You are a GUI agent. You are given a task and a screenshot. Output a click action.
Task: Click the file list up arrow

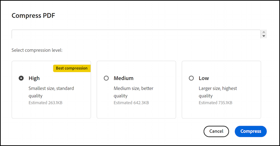[264, 32]
